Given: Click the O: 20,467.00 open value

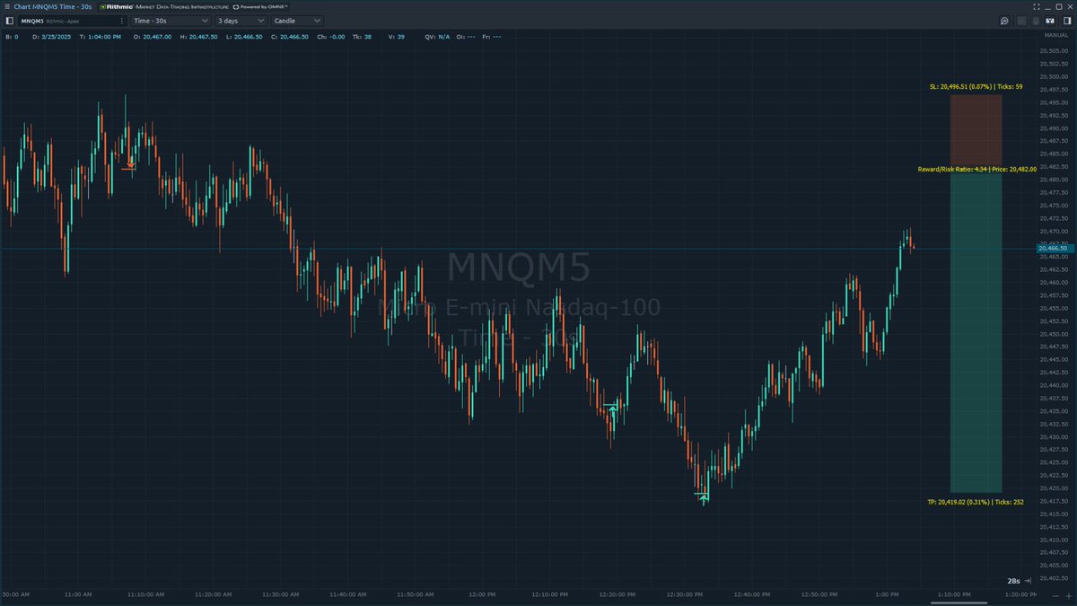Looking at the screenshot, I should click(x=153, y=37).
